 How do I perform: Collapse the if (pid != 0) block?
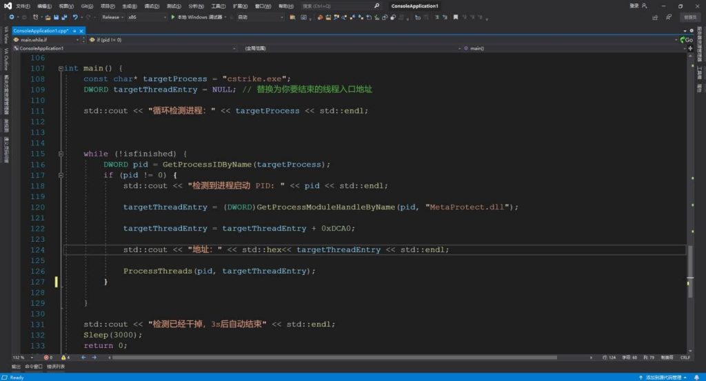(x=61, y=176)
